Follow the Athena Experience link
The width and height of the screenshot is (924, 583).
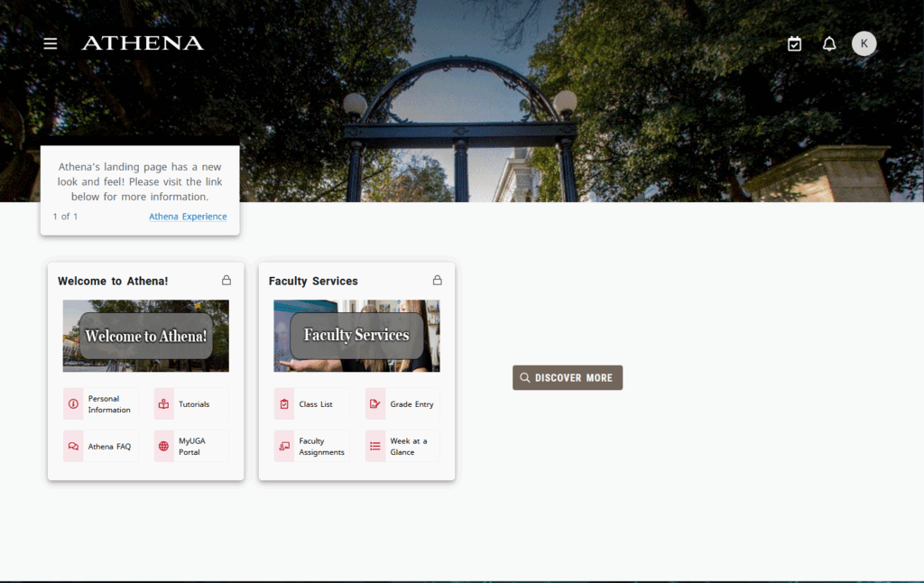188,217
